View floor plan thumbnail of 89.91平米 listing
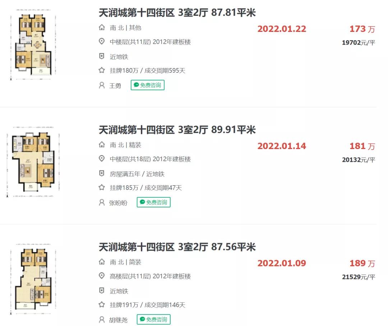 coord(33,162)
